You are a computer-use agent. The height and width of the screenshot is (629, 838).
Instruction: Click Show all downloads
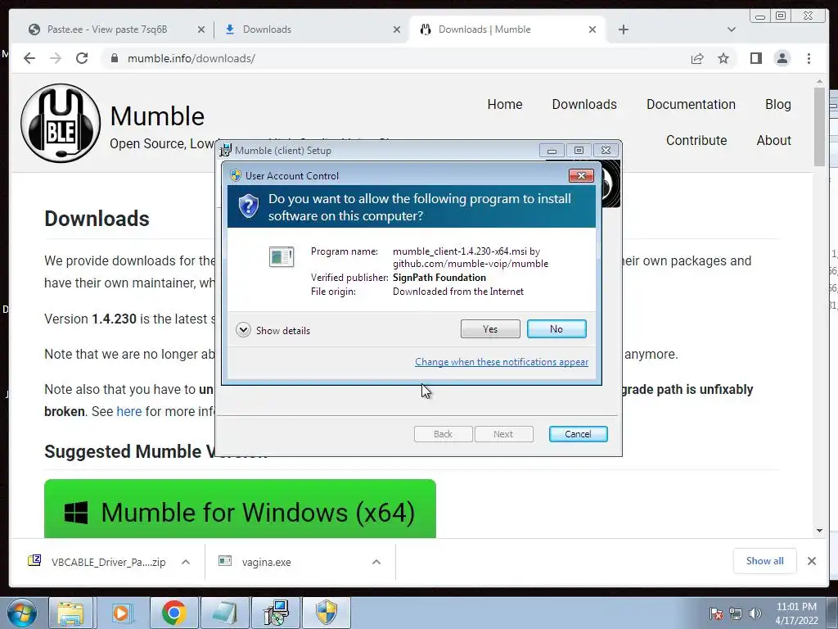tap(765, 560)
